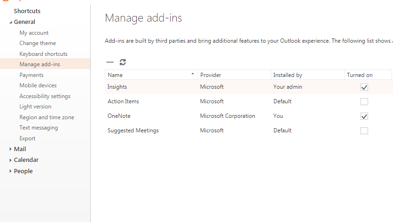Click the You installed-by cell
Image resolution: width=393 pixels, height=222 pixels.
278,116
